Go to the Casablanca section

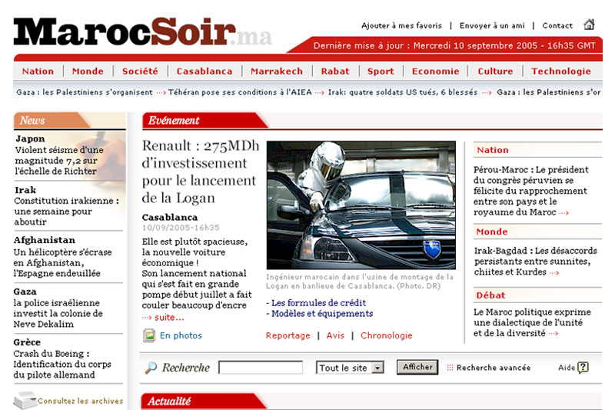point(204,71)
